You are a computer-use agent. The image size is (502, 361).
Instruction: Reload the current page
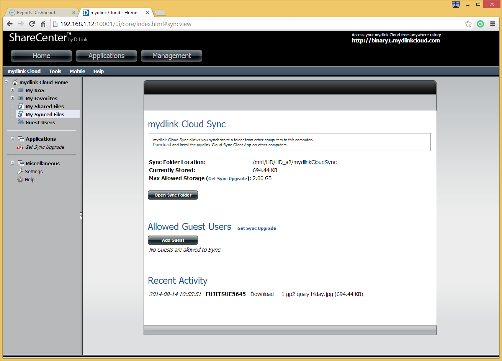coord(32,24)
